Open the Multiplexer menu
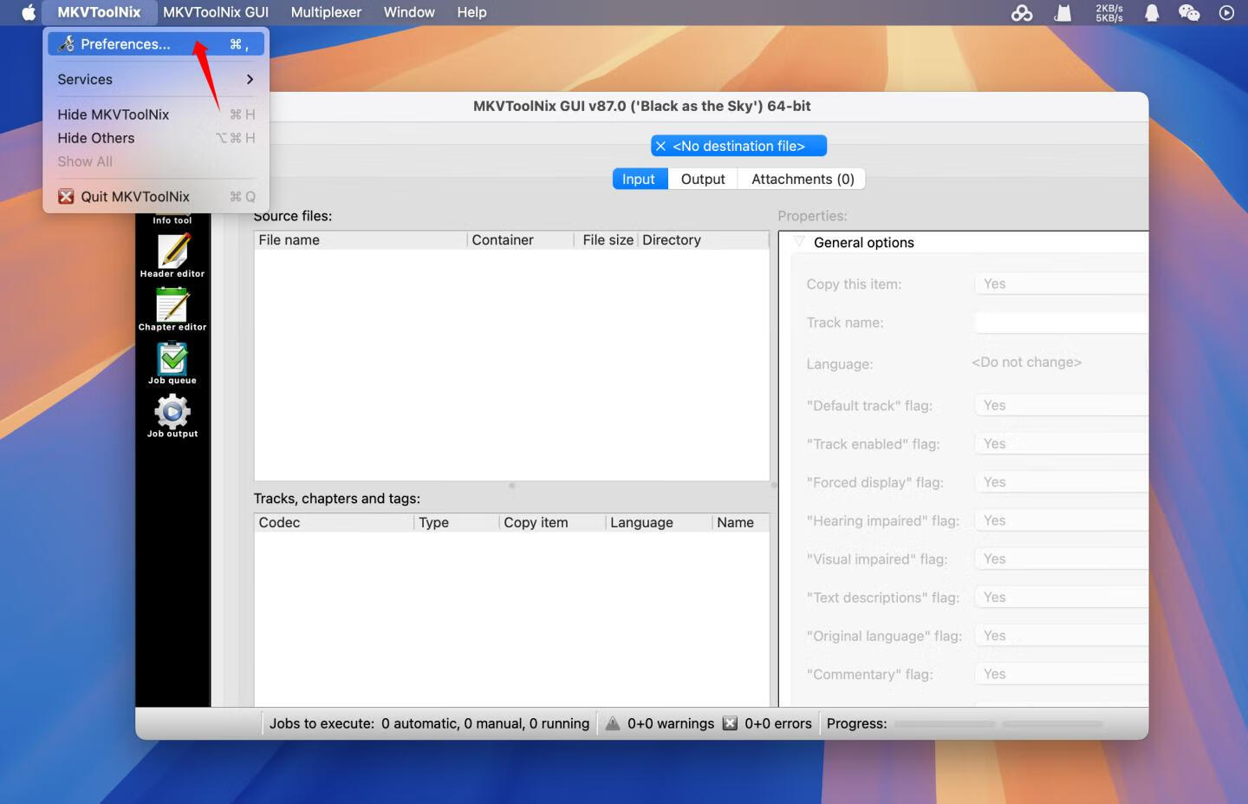The height and width of the screenshot is (804, 1248). (326, 12)
